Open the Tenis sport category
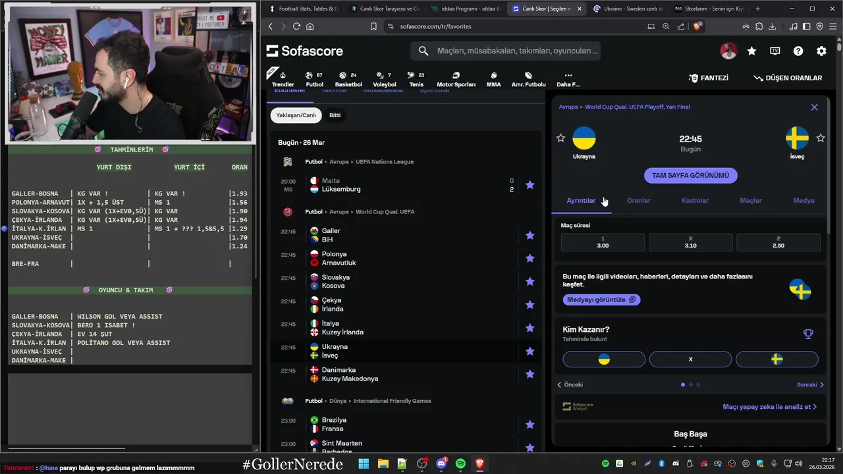This screenshot has width=843, height=474. pyautogui.click(x=416, y=79)
